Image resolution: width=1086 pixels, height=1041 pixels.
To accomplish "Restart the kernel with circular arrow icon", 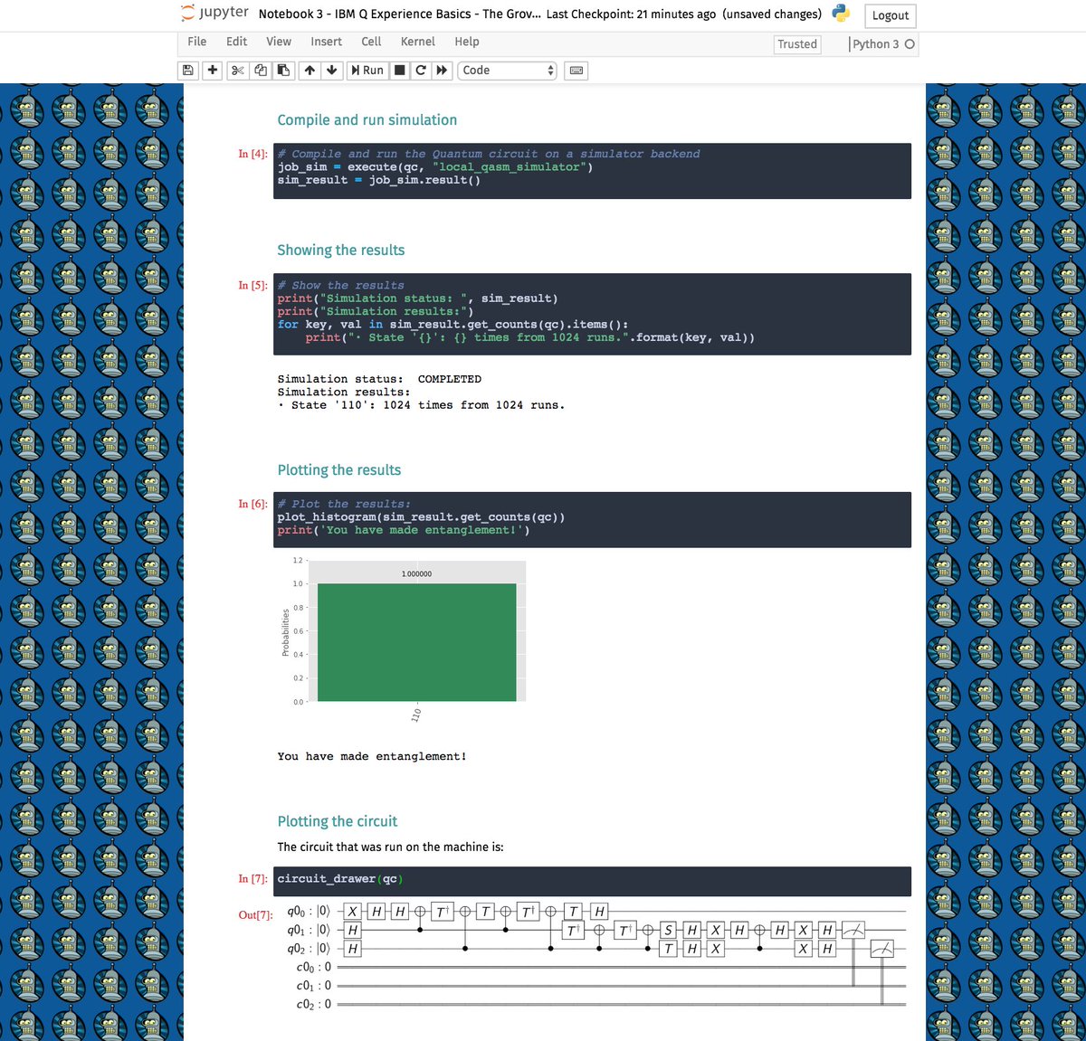I will pos(421,71).
